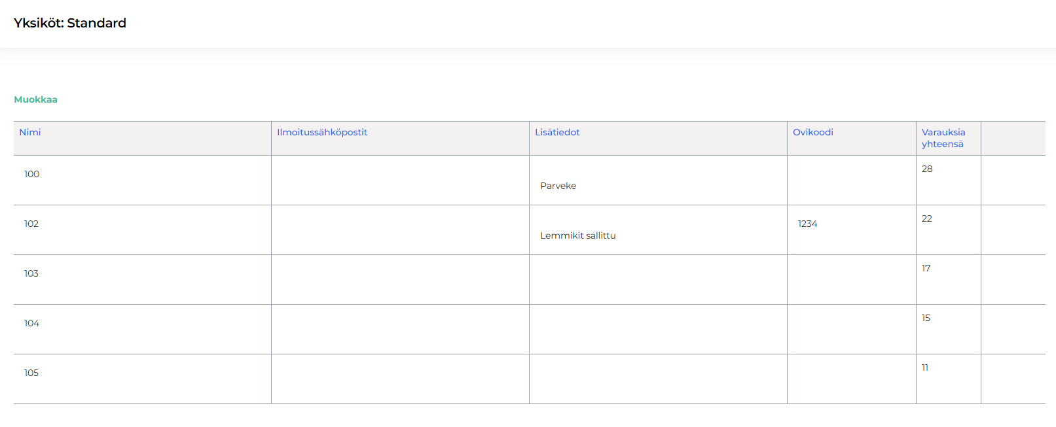Select unit 102 name cell
Screen dimensions: 1056x427
pos(31,224)
